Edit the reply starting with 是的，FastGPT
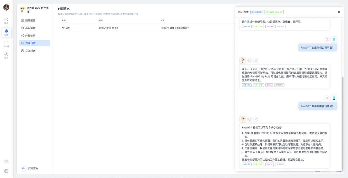This screenshot has width=348, height=178. 256,61
